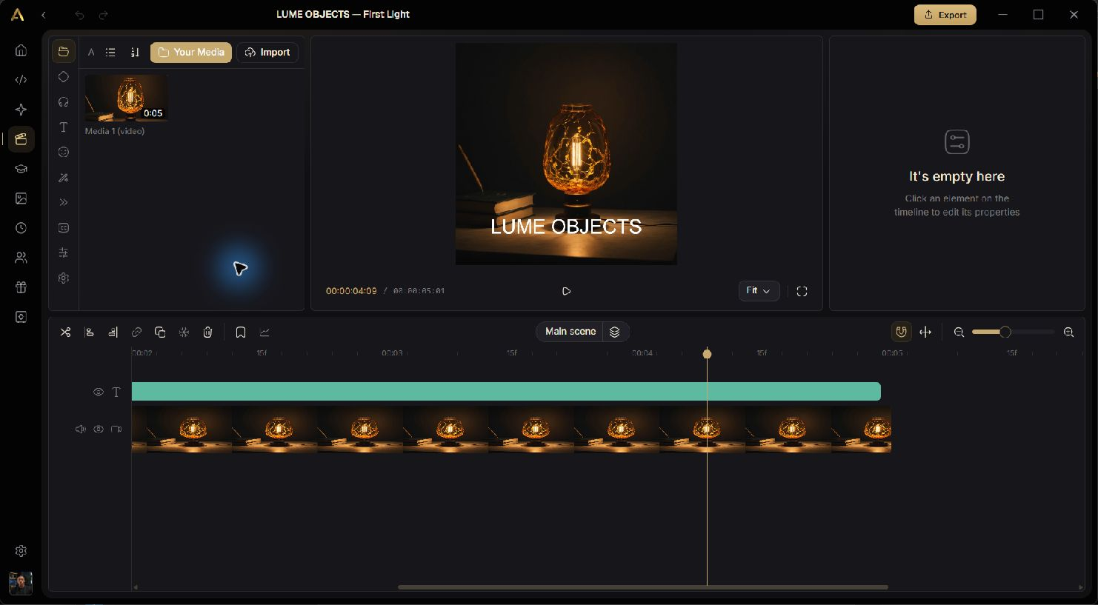Open the shapes panel icon

[64, 77]
